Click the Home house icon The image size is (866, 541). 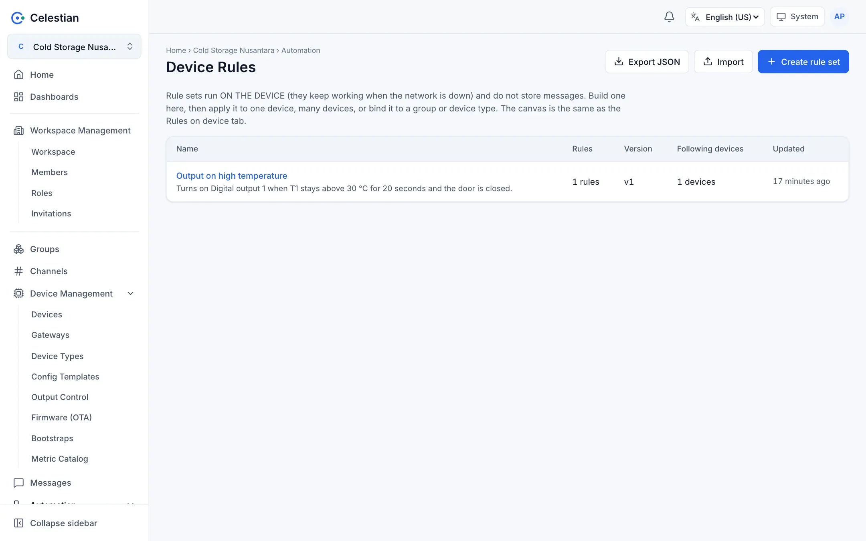click(18, 75)
